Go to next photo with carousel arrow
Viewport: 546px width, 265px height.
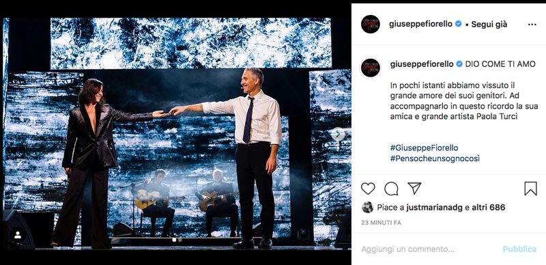[337, 135]
